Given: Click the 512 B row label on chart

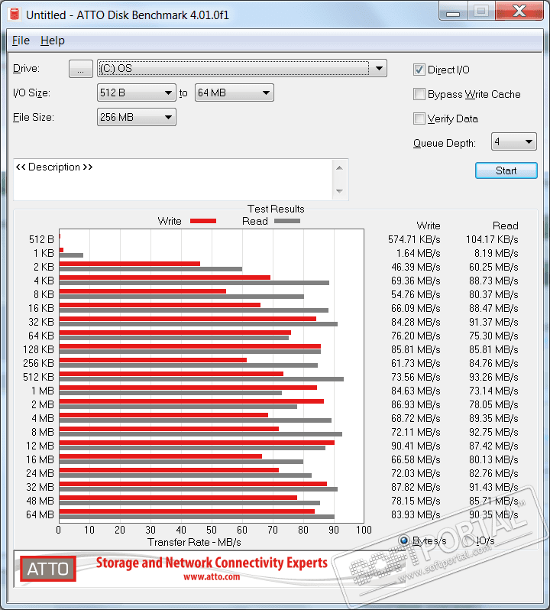Looking at the screenshot, I should tap(41, 240).
